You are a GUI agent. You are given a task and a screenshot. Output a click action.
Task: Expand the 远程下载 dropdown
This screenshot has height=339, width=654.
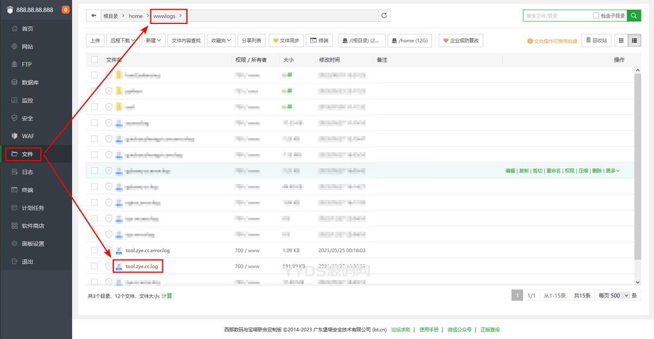123,40
